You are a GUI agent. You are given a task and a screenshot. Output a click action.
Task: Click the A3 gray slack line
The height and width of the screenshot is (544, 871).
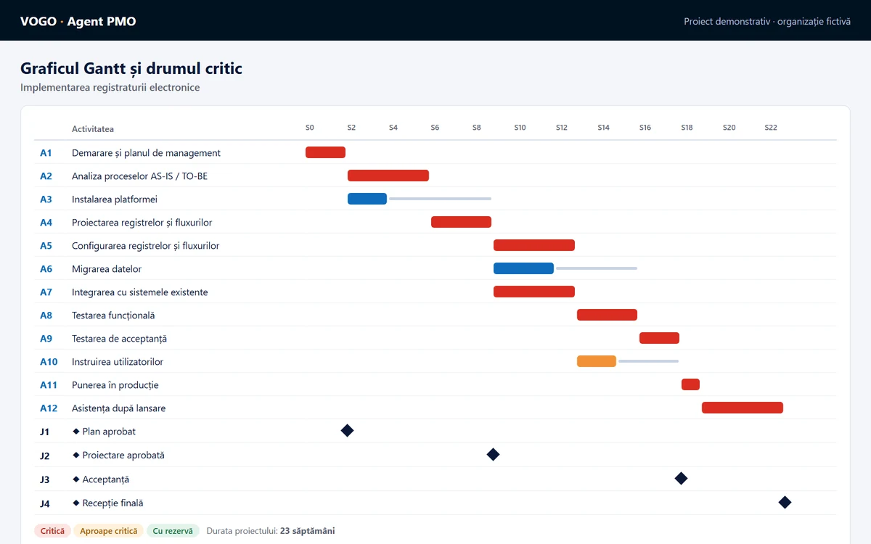tap(440, 199)
